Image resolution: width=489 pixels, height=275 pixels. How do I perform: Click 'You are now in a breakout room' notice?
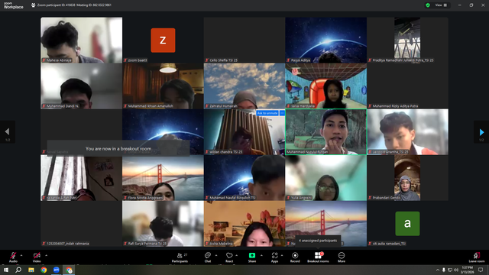(118, 149)
